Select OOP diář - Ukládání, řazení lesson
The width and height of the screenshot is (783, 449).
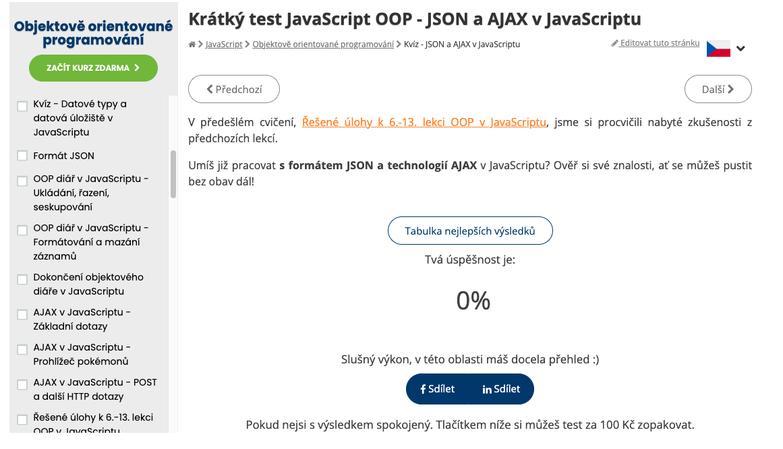click(90, 193)
